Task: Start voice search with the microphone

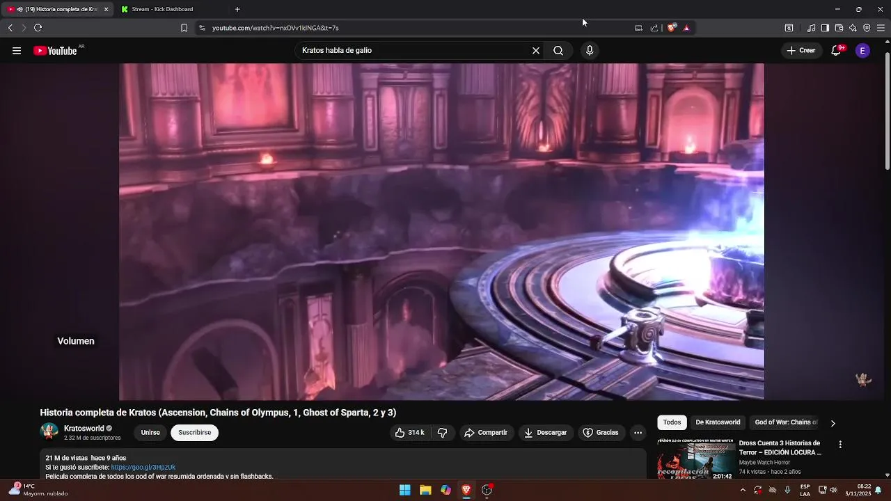Action: point(590,51)
